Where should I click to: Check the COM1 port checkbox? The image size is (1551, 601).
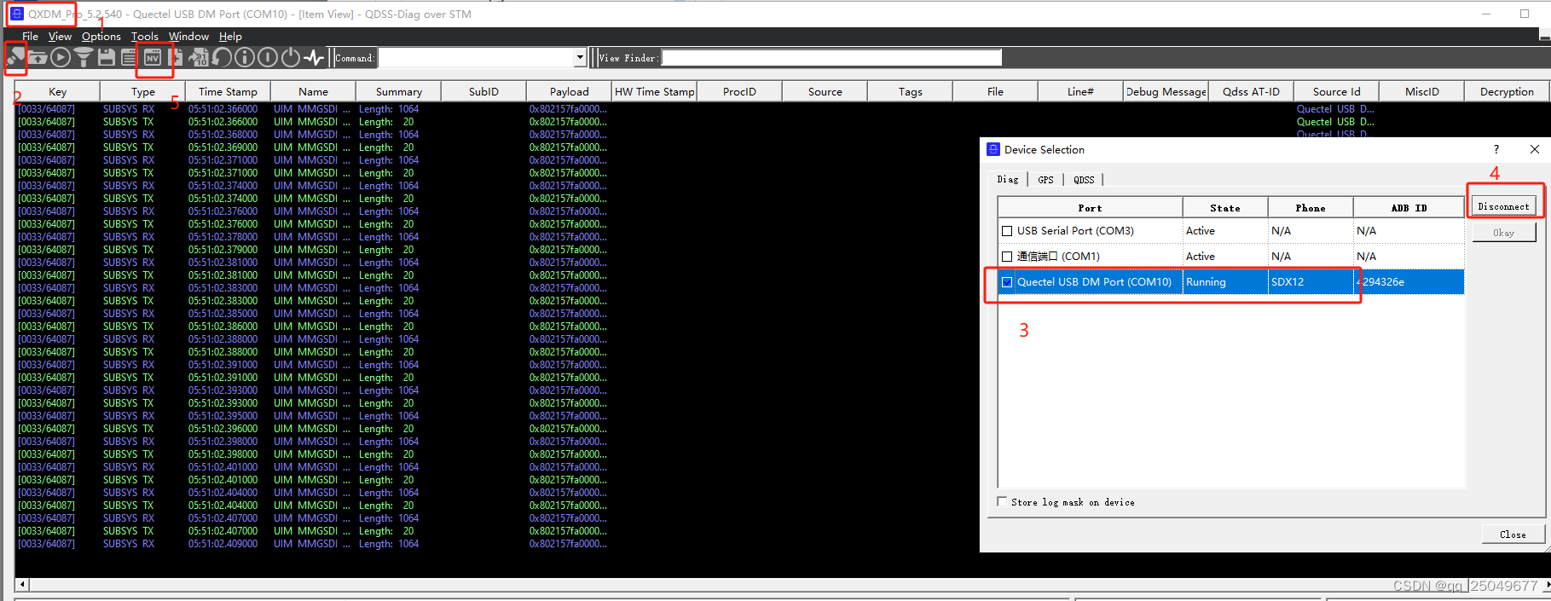pyautogui.click(x=1007, y=257)
